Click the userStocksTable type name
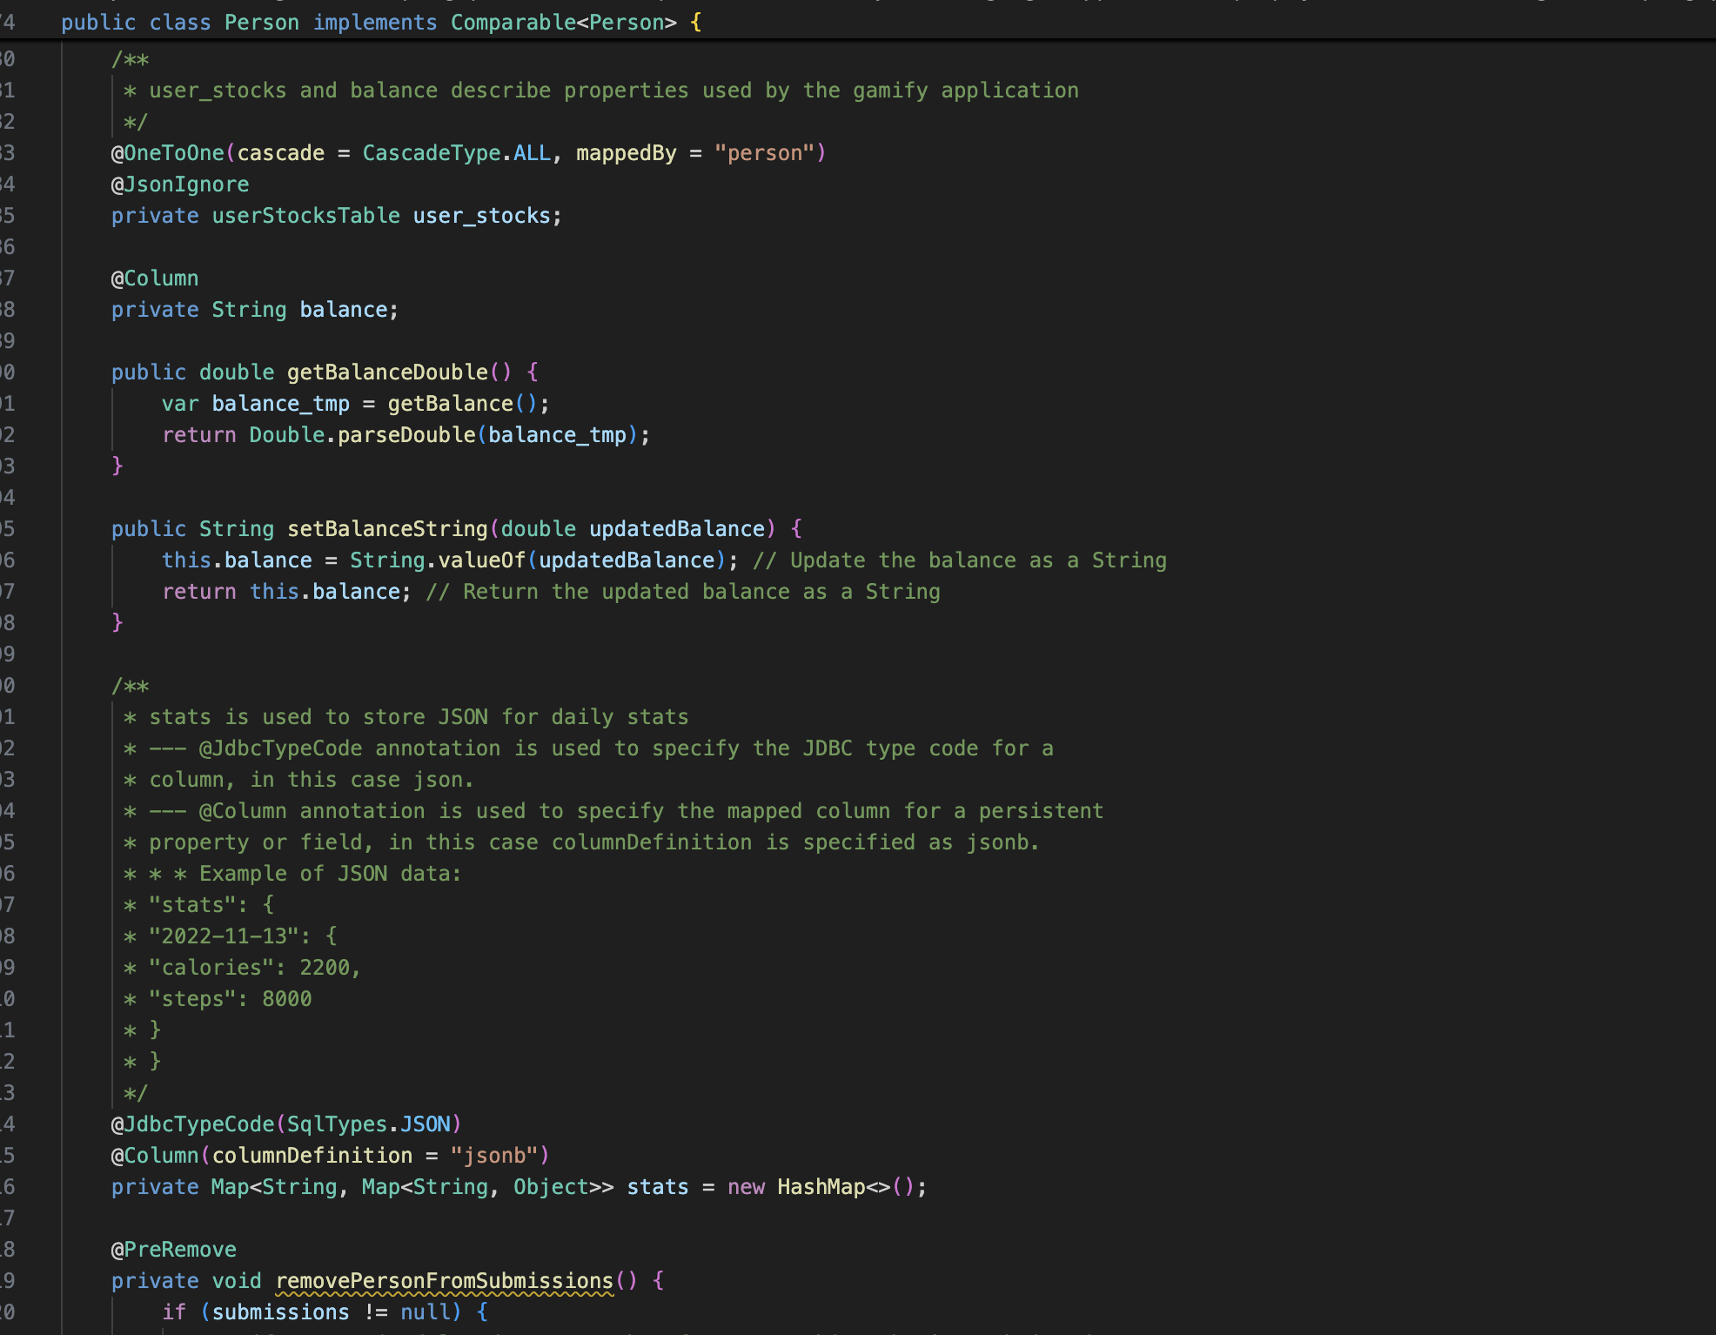 305,216
